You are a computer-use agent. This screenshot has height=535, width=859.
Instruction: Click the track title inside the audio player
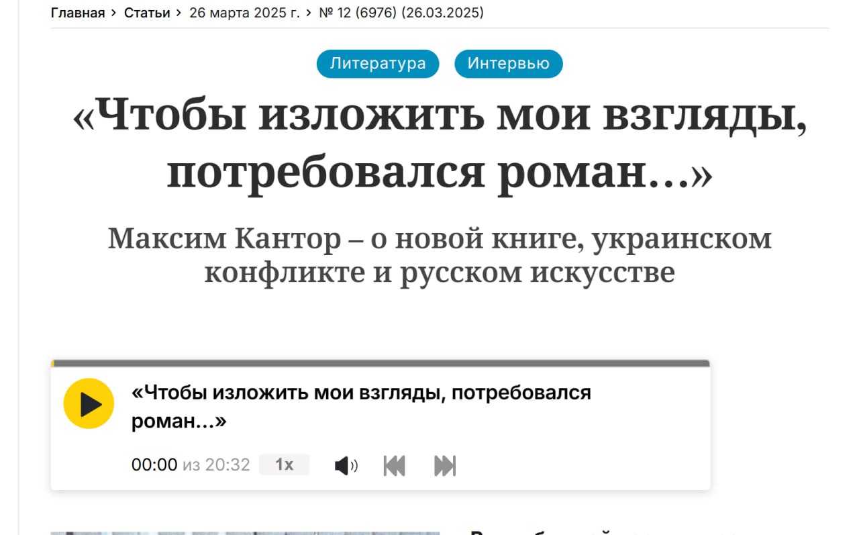click(x=361, y=407)
